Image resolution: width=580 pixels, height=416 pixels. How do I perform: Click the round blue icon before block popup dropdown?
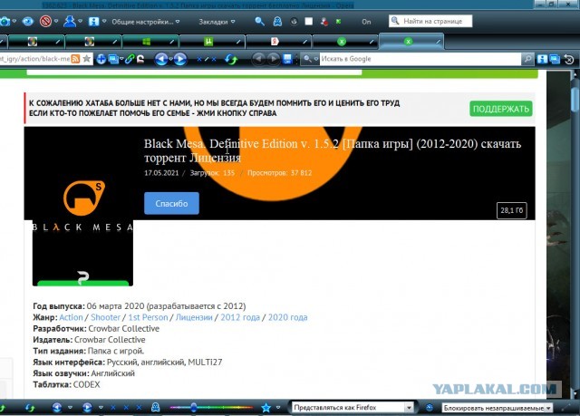coord(430,408)
